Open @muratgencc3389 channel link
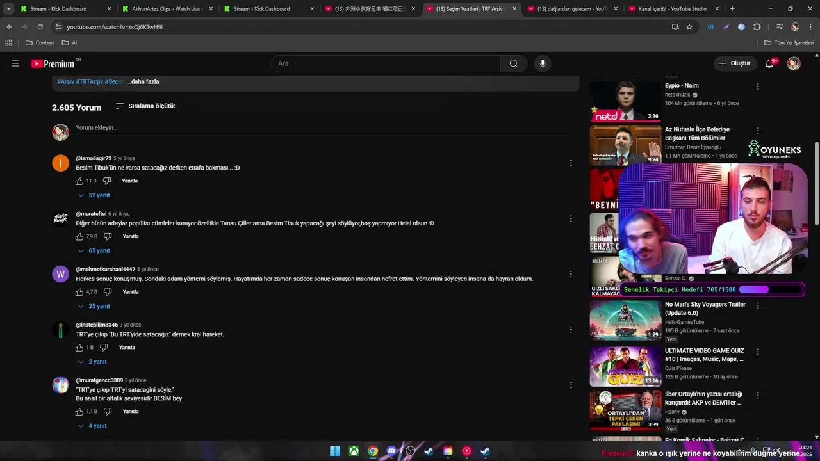The width and height of the screenshot is (820, 461). (99, 380)
